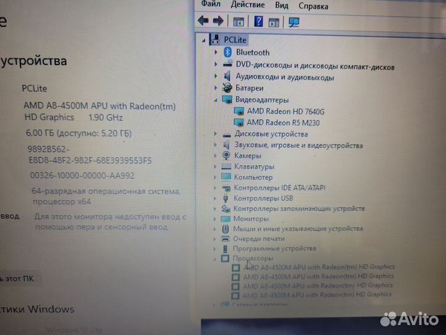Click the scan hardware monitor toolbar icon
The image size is (446, 335).
click(x=294, y=22)
